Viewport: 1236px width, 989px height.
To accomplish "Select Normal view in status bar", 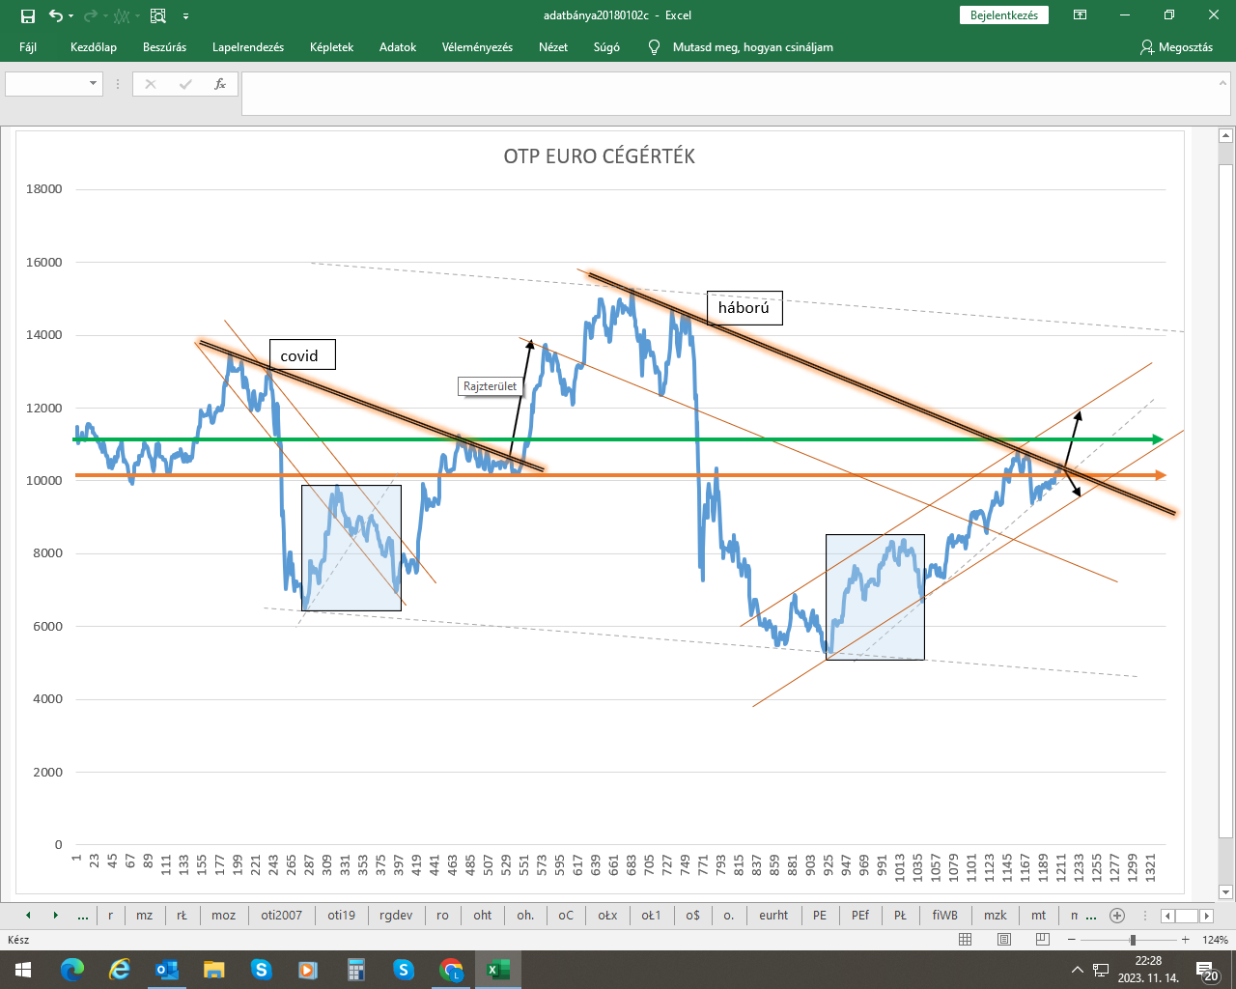I will pyautogui.click(x=966, y=940).
